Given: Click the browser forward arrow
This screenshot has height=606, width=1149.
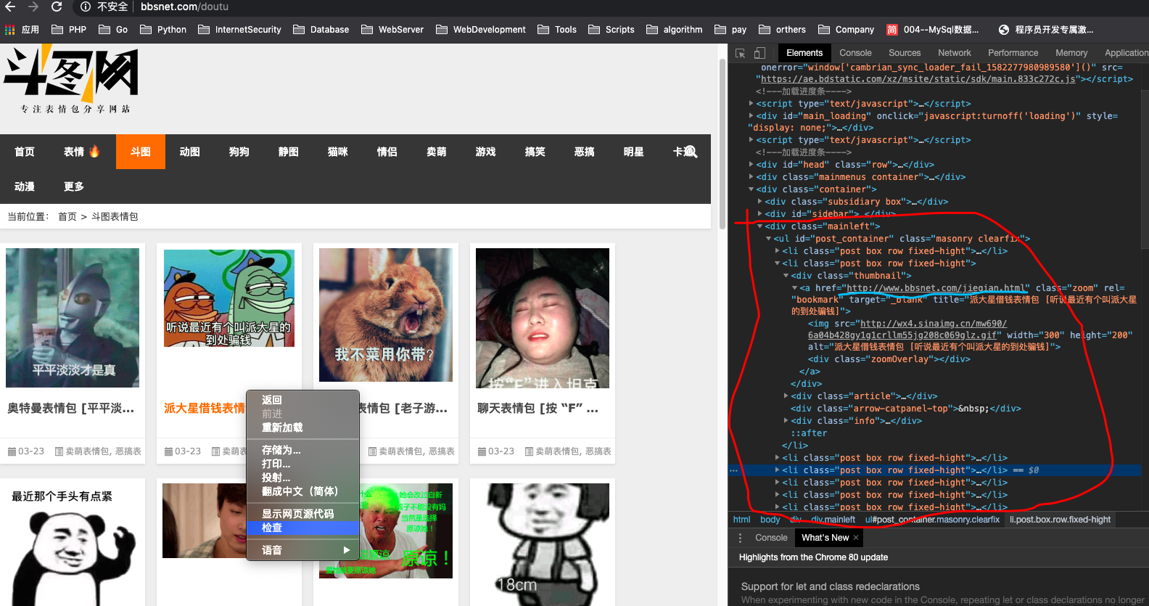Looking at the screenshot, I should tap(33, 7).
